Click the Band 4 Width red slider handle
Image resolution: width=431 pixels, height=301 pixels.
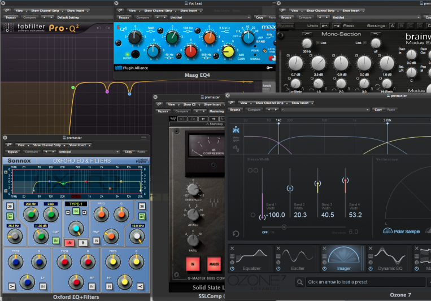(345, 180)
